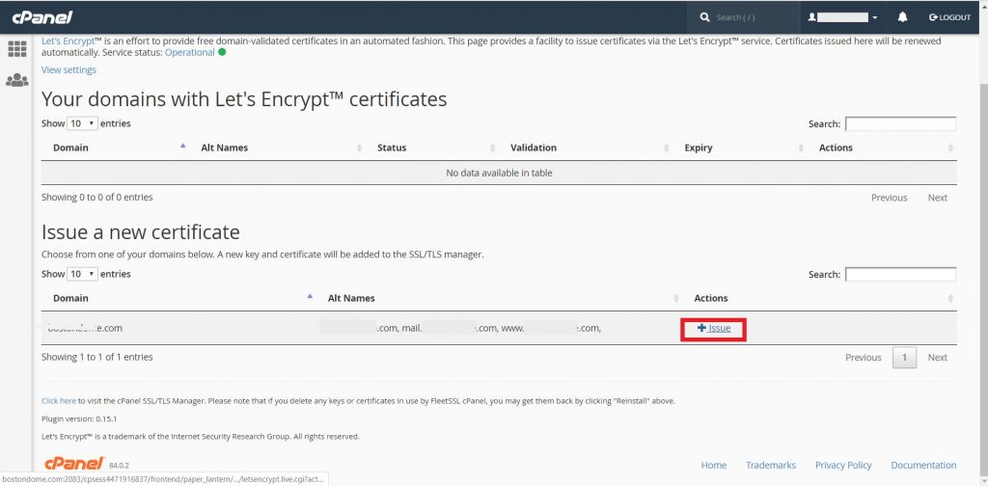This screenshot has height=486, width=988.
Task: Click Next in certificates table pagination
Action: pyautogui.click(x=937, y=198)
